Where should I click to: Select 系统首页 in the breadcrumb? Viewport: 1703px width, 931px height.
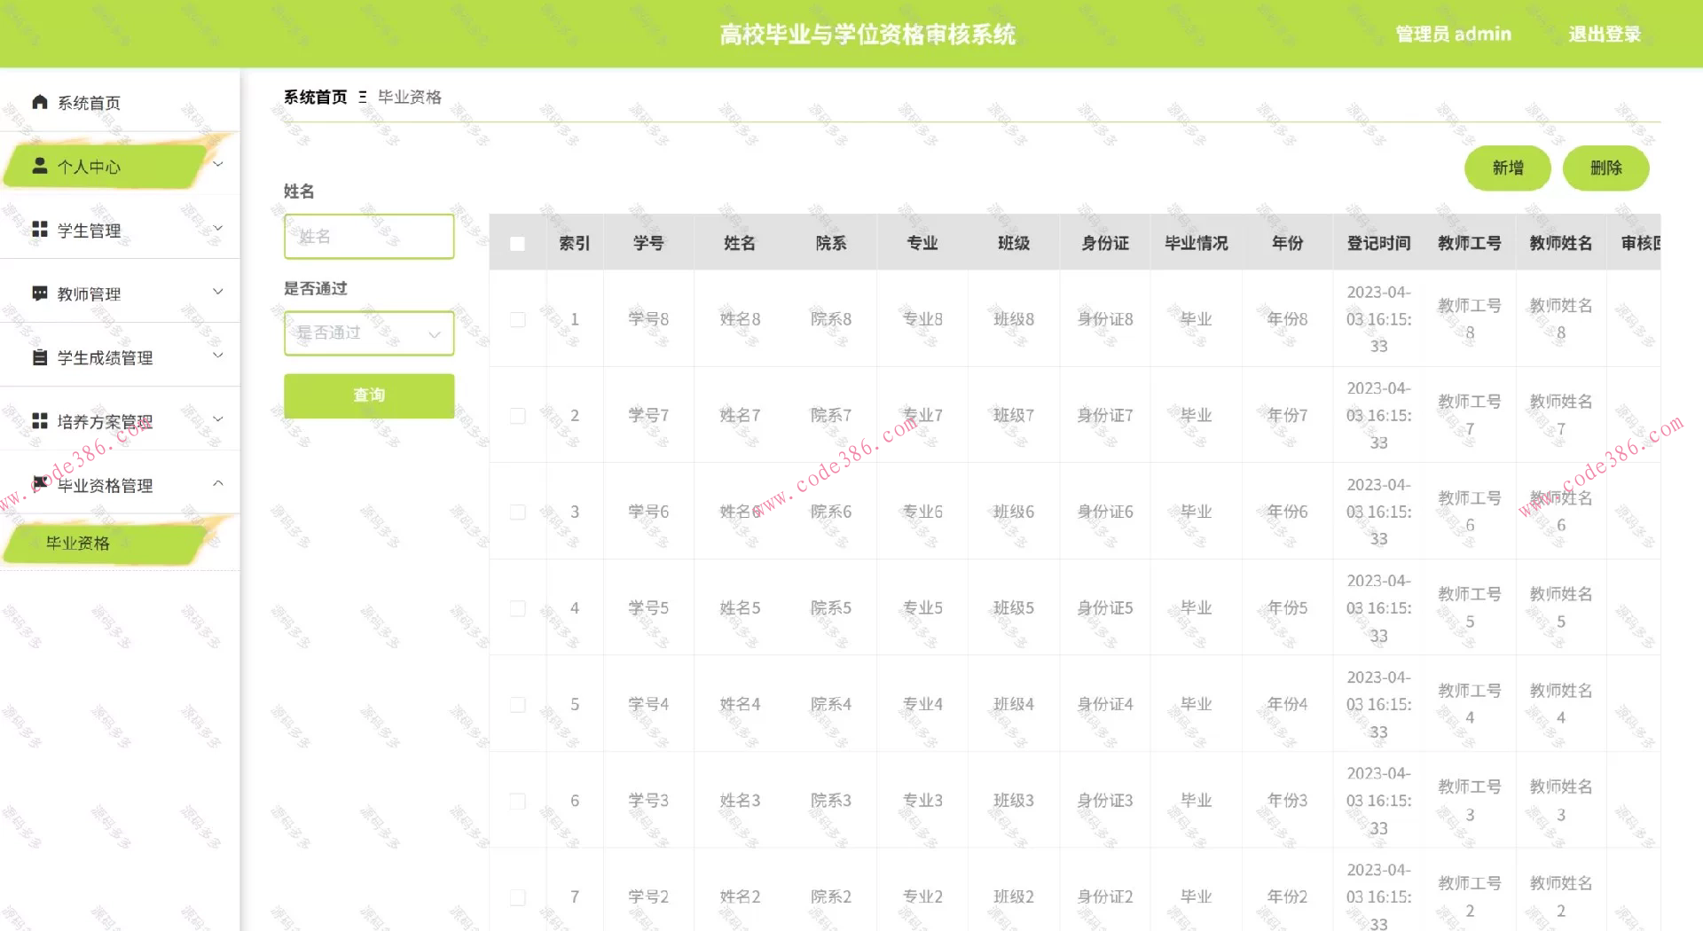tap(314, 97)
